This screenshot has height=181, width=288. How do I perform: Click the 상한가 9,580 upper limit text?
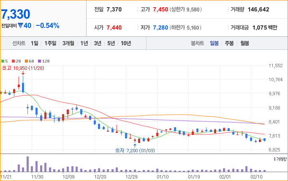click(185, 9)
